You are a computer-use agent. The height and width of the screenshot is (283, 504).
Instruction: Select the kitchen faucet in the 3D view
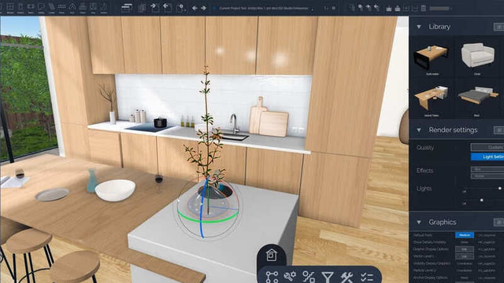point(235,123)
